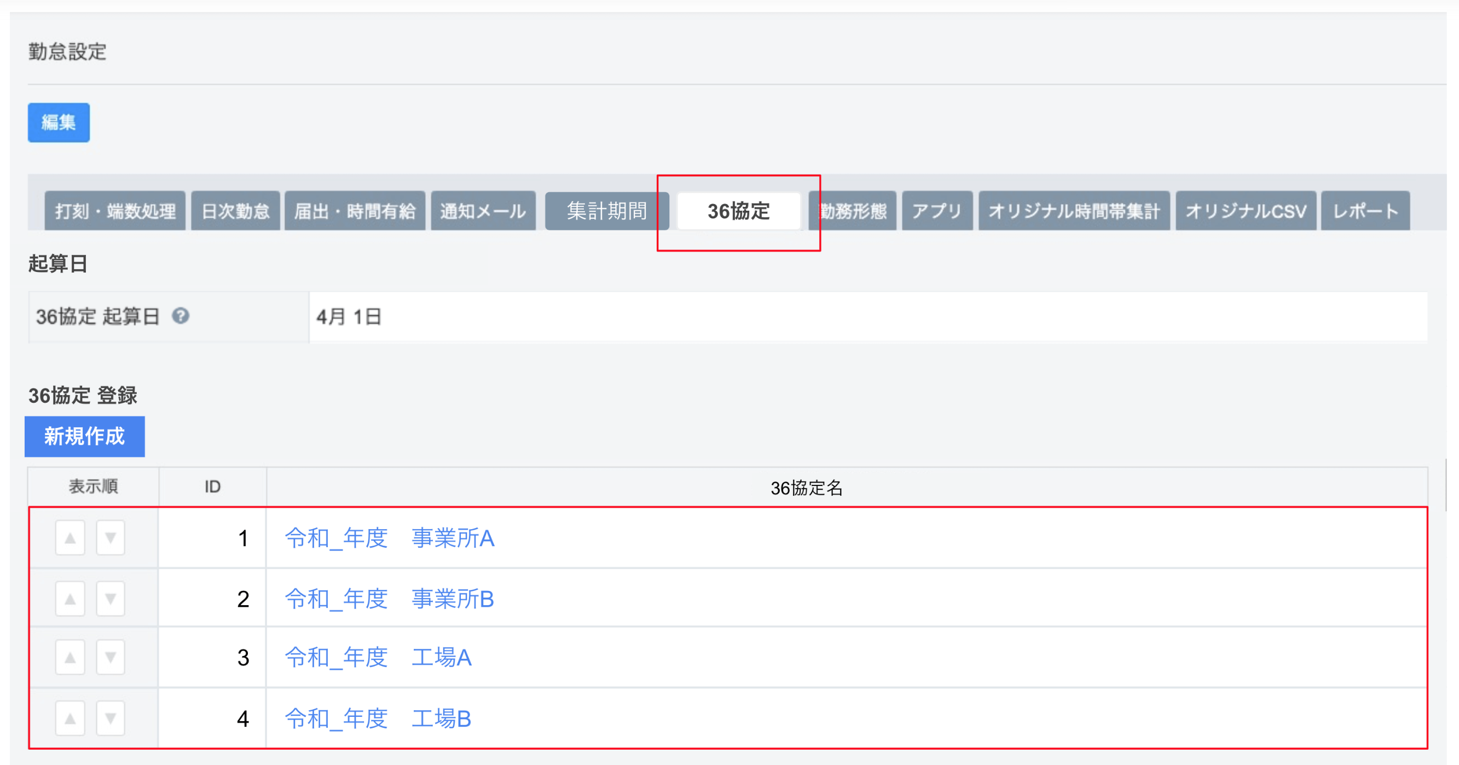
Task: Move 工場A row up with arrow
Action: (x=70, y=657)
